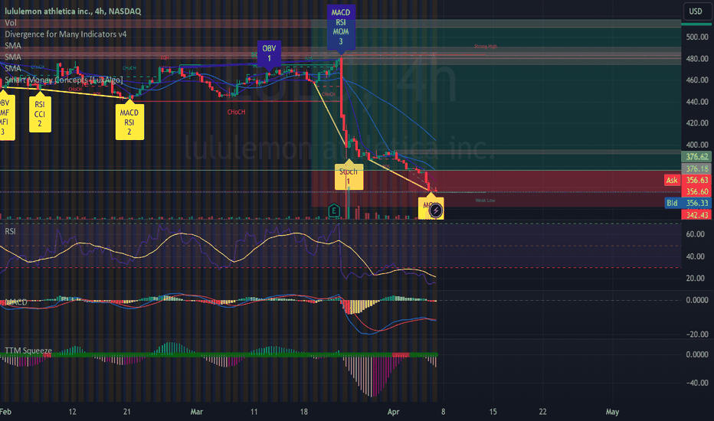
Task: Click the red 356.60 price tag
Action: point(696,191)
